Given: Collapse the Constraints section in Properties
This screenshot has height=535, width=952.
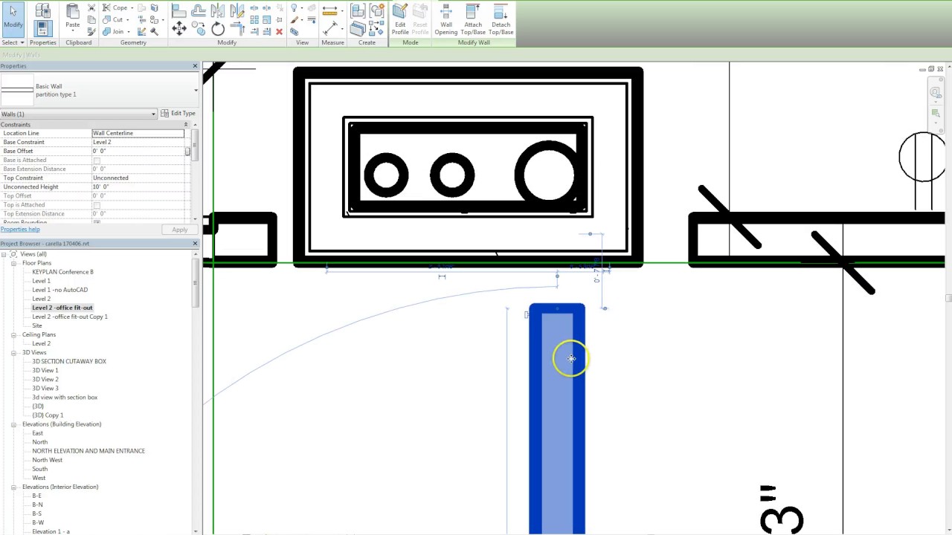Looking at the screenshot, I should [186, 124].
